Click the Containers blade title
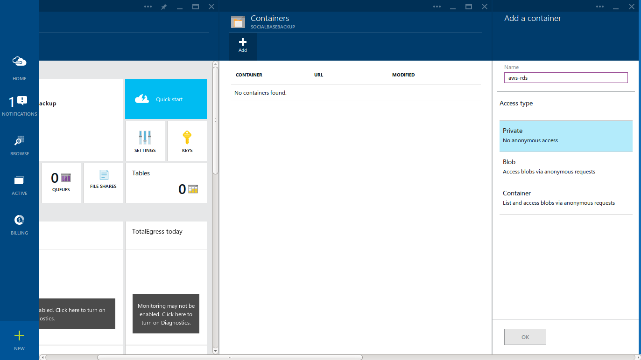Image resolution: width=641 pixels, height=360 pixels. click(x=270, y=18)
